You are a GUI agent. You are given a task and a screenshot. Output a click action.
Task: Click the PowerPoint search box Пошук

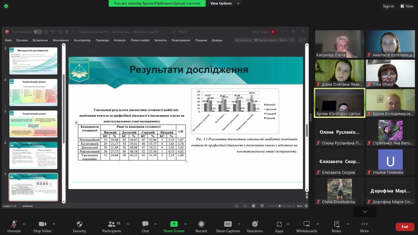pos(208,32)
